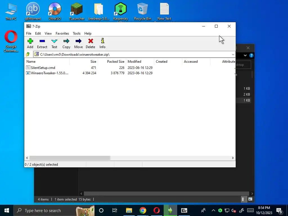288x216 pixels.
Task: Open the Favorites menu
Action: point(62,33)
